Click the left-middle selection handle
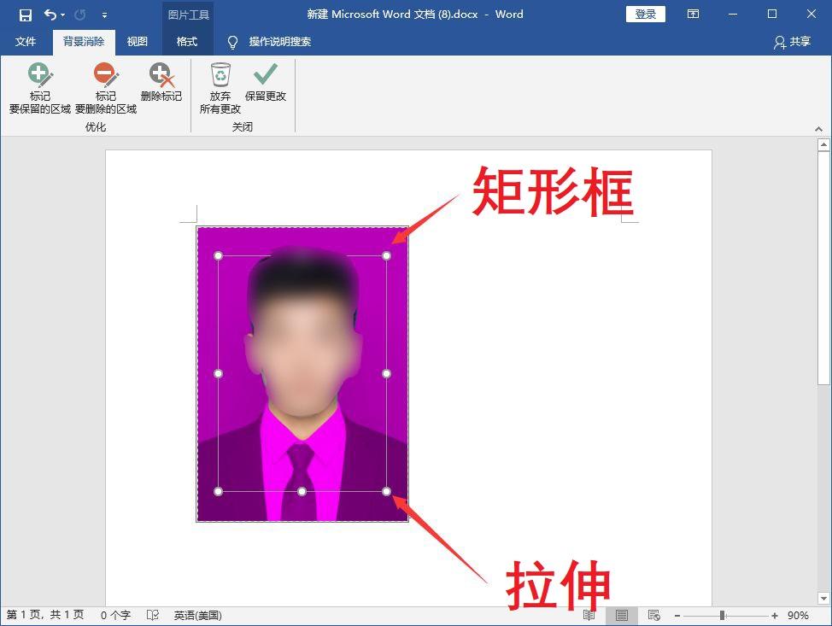 218,373
